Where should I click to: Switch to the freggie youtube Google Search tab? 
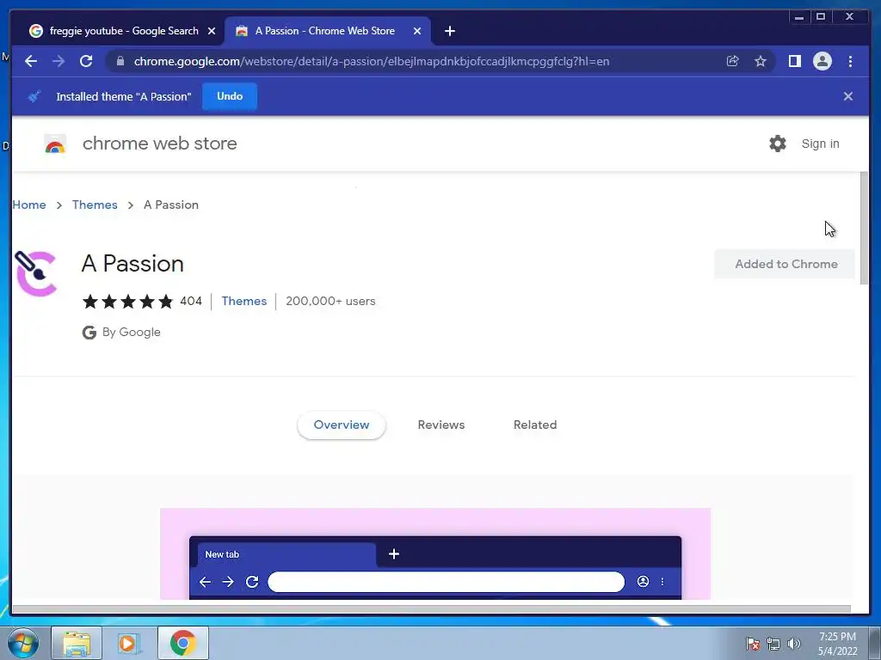122,31
